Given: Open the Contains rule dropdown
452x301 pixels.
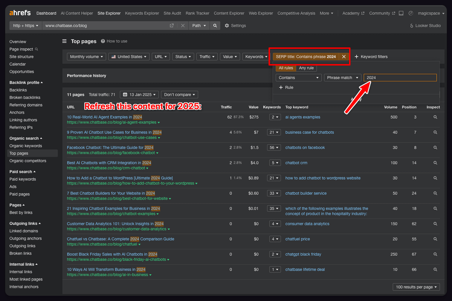Looking at the screenshot, I should pos(298,78).
